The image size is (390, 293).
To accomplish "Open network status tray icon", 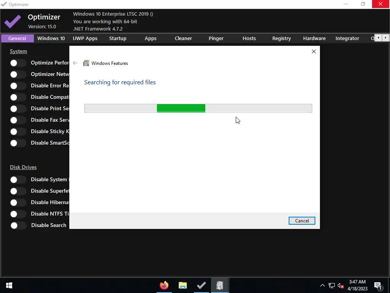I will pos(332,285).
